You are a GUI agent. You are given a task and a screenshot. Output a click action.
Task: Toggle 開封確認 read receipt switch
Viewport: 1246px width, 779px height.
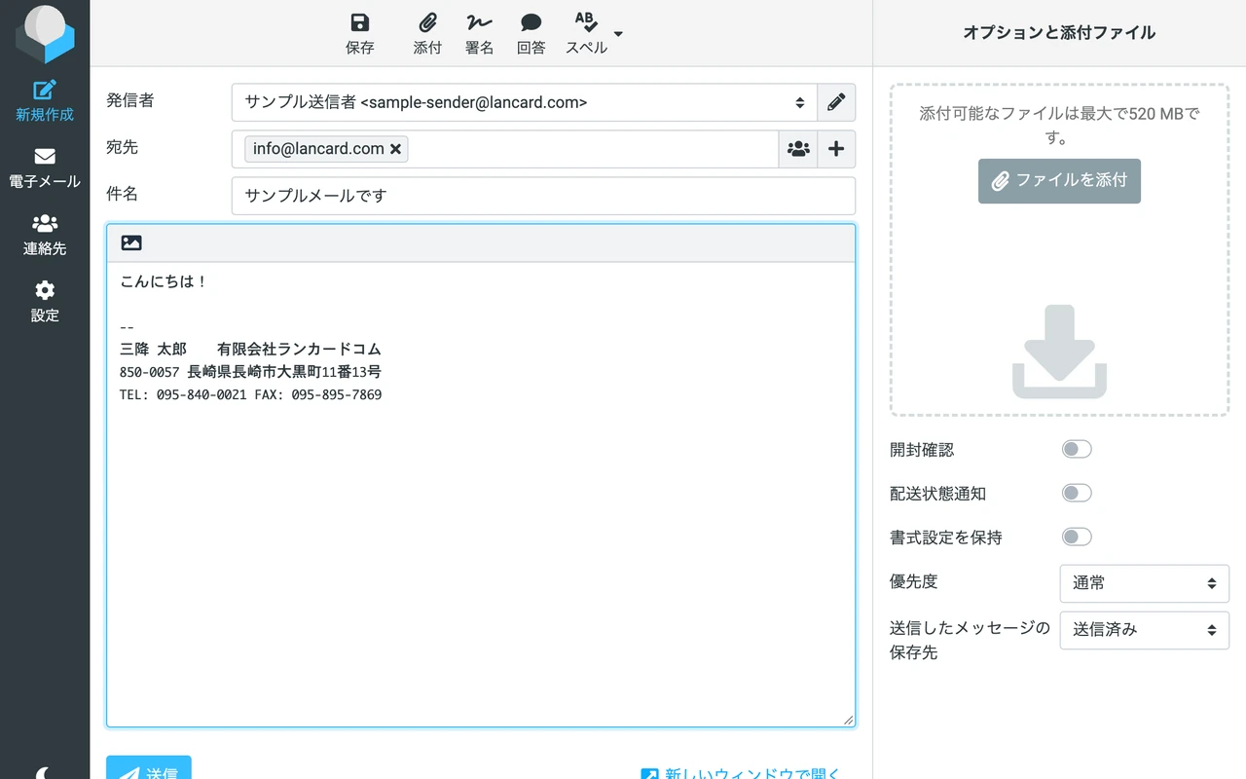[1077, 449]
